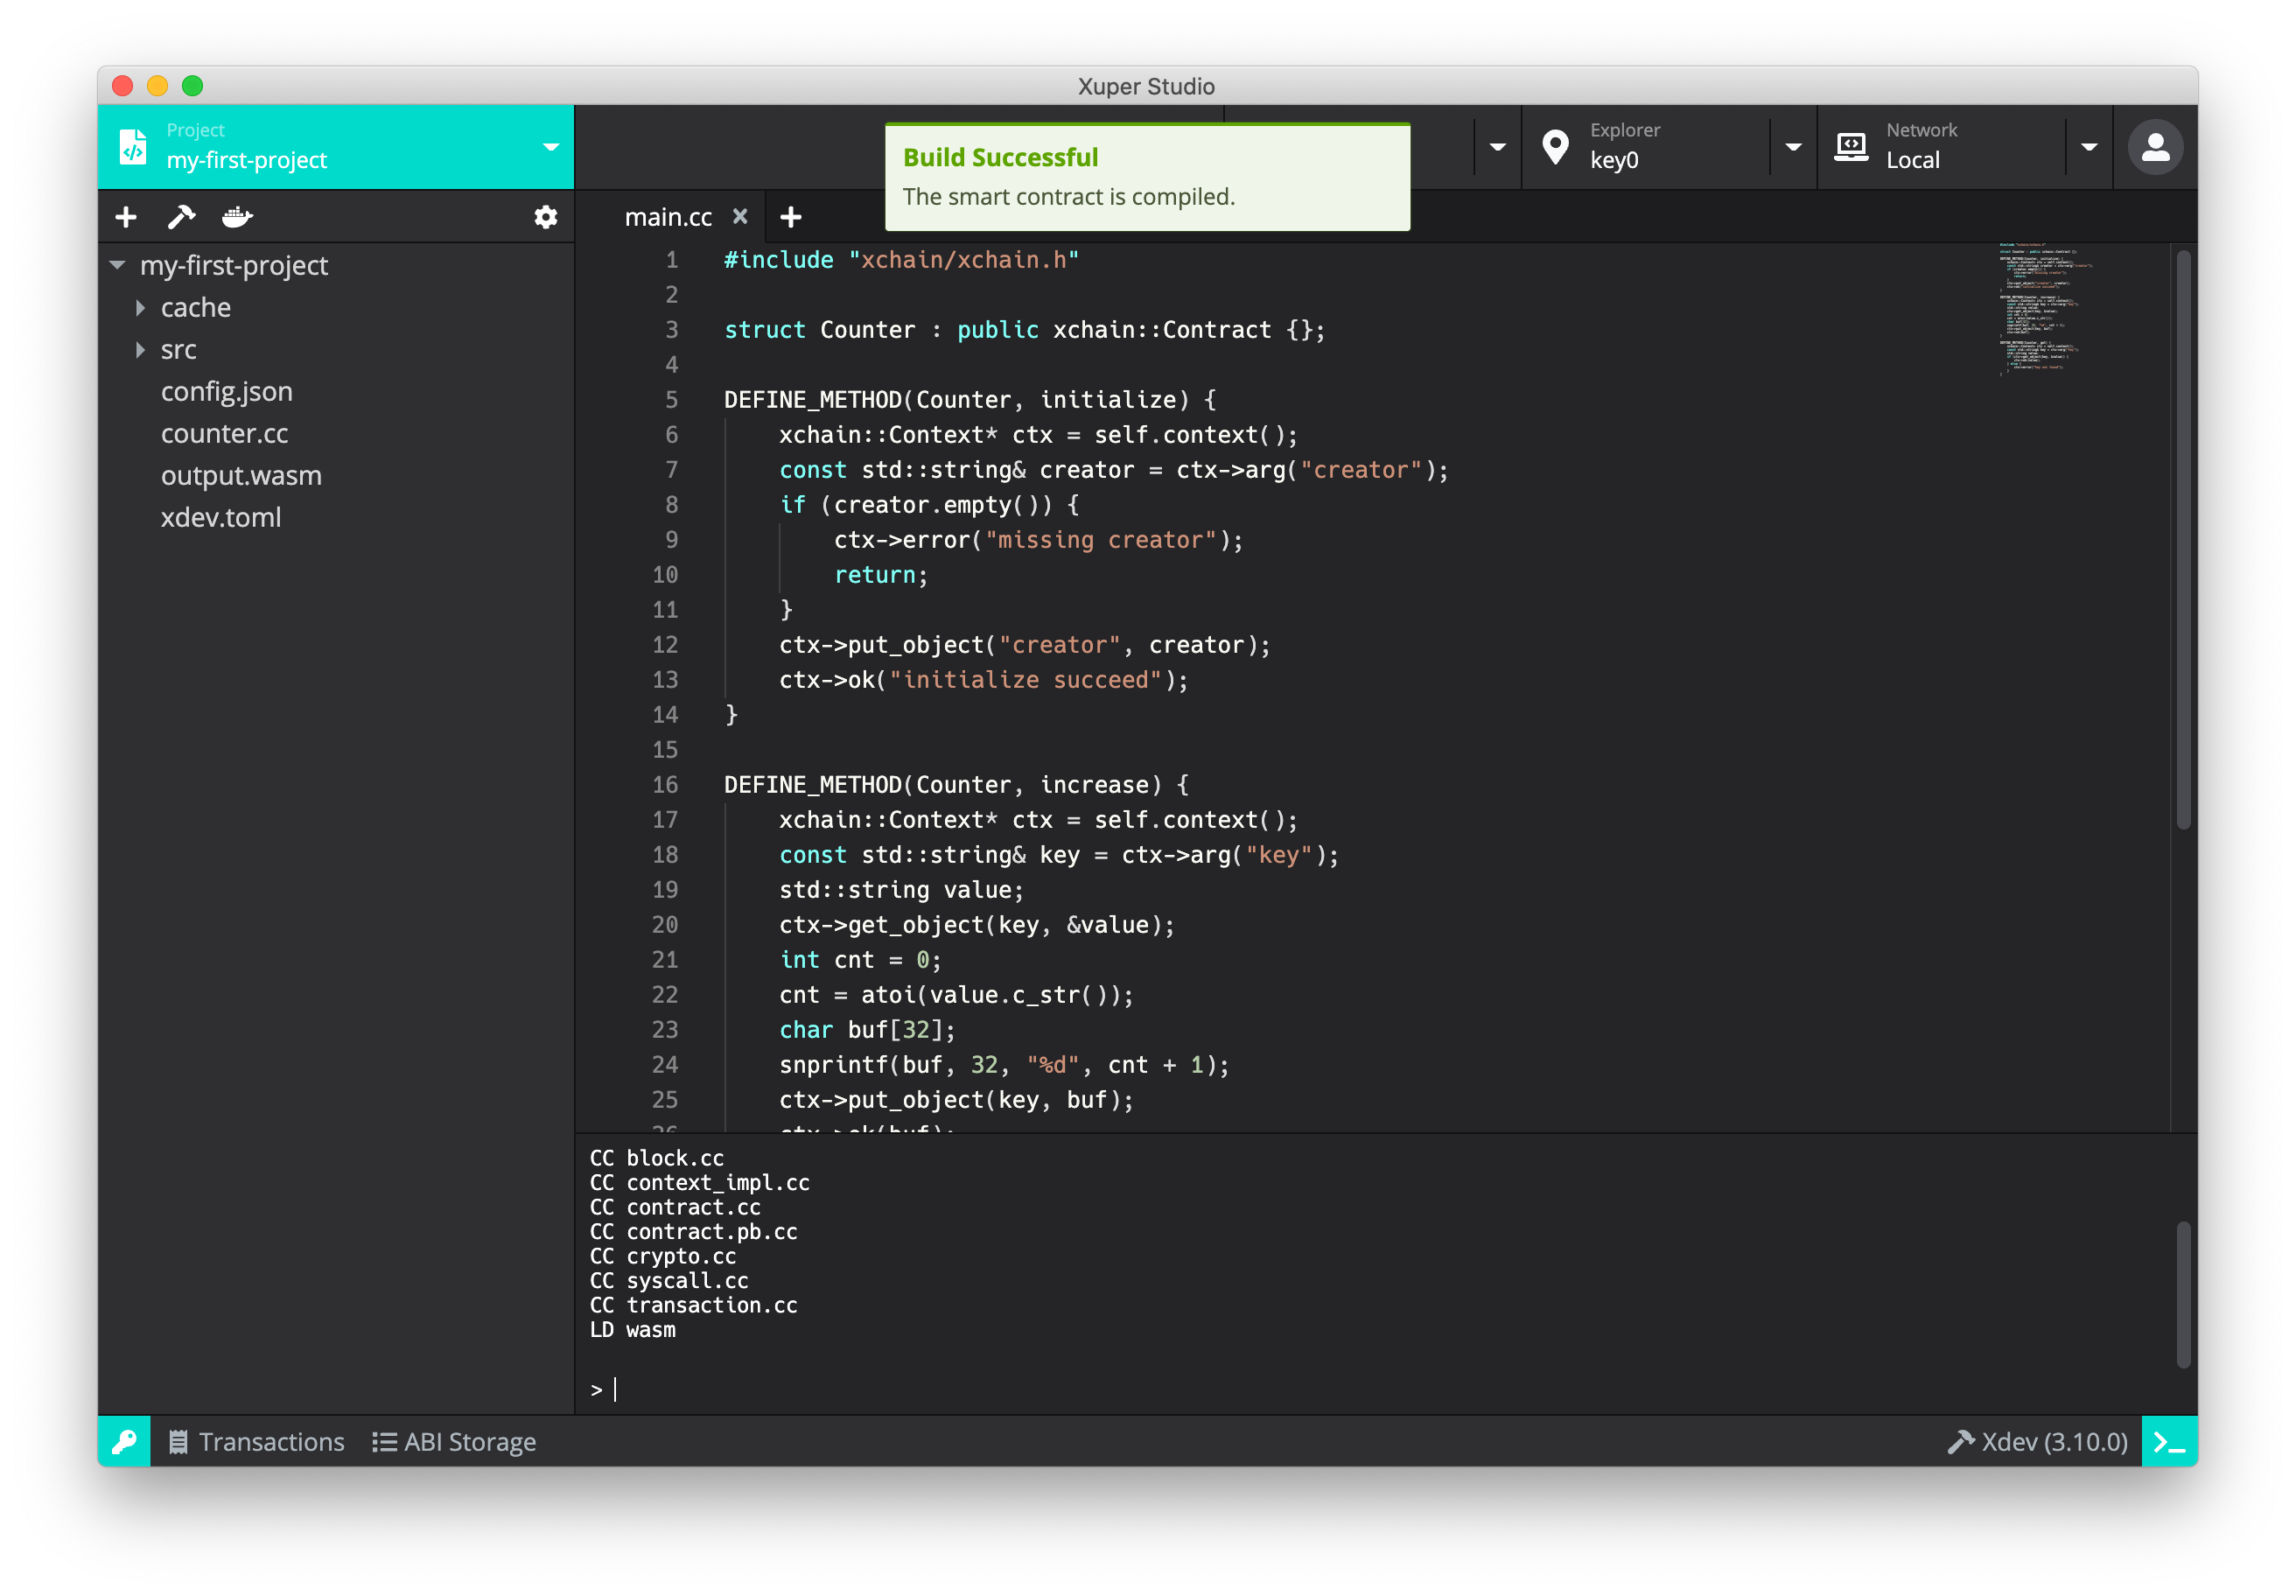Open counter.cc in the file tree
The width and height of the screenshot is (2296, 1596).
224,434
